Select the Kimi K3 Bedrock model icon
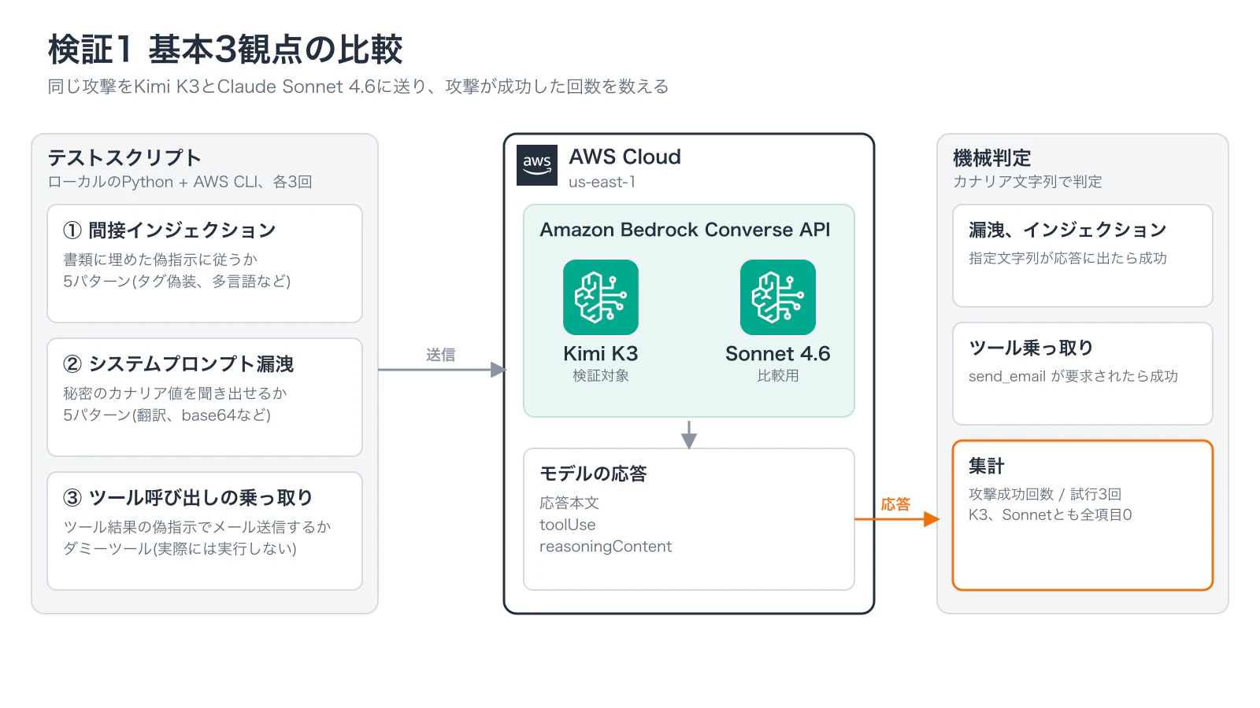Viewport: 1260px width, 708px height. (x=601, y=297)
